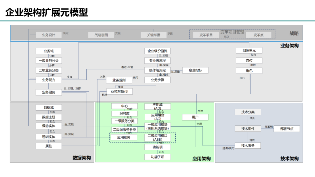Screen dimensions: 315x177
Task: Click the 企业级价值流 box
Action: tap(157, 51)
